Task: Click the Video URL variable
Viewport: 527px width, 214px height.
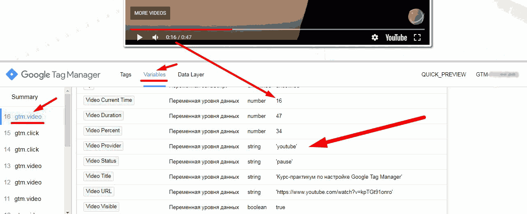Action: (x=99, y=191)
